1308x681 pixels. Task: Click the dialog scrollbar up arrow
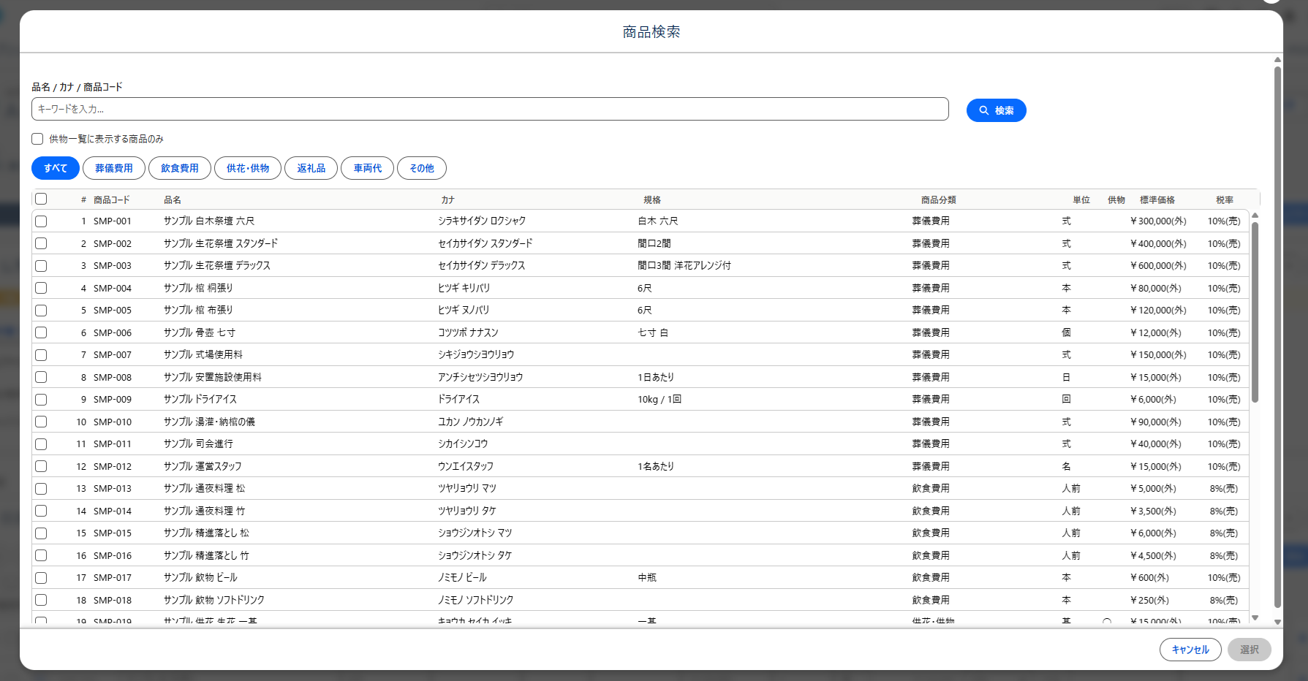pos(1277,60)
